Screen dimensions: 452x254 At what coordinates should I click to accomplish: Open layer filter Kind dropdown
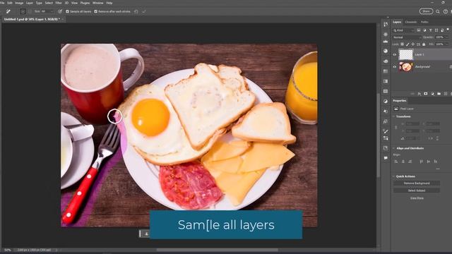point(404,30)
